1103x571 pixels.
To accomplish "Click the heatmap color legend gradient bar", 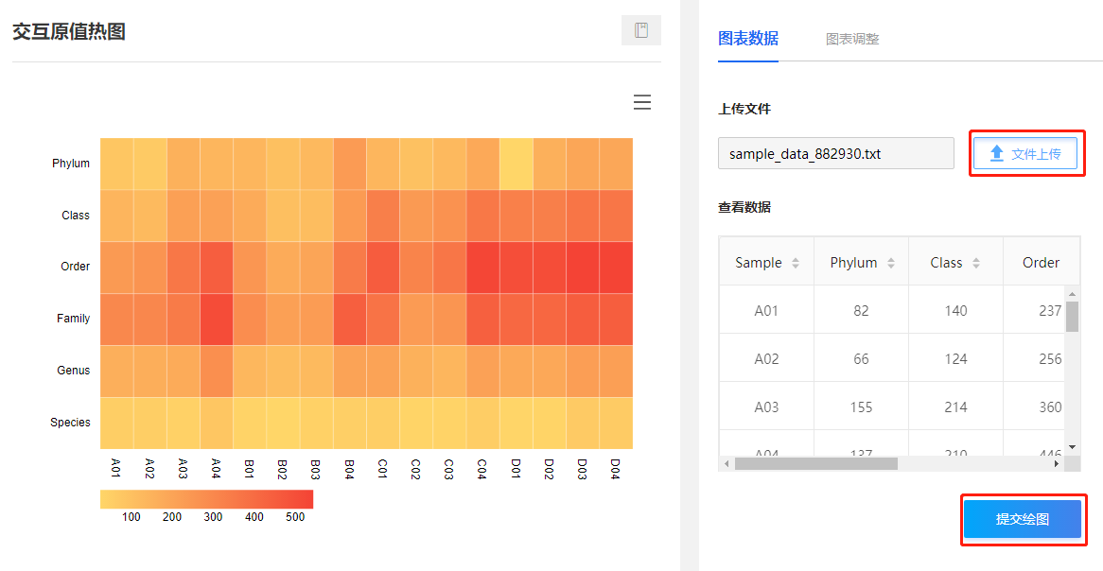I will point(206,499).
